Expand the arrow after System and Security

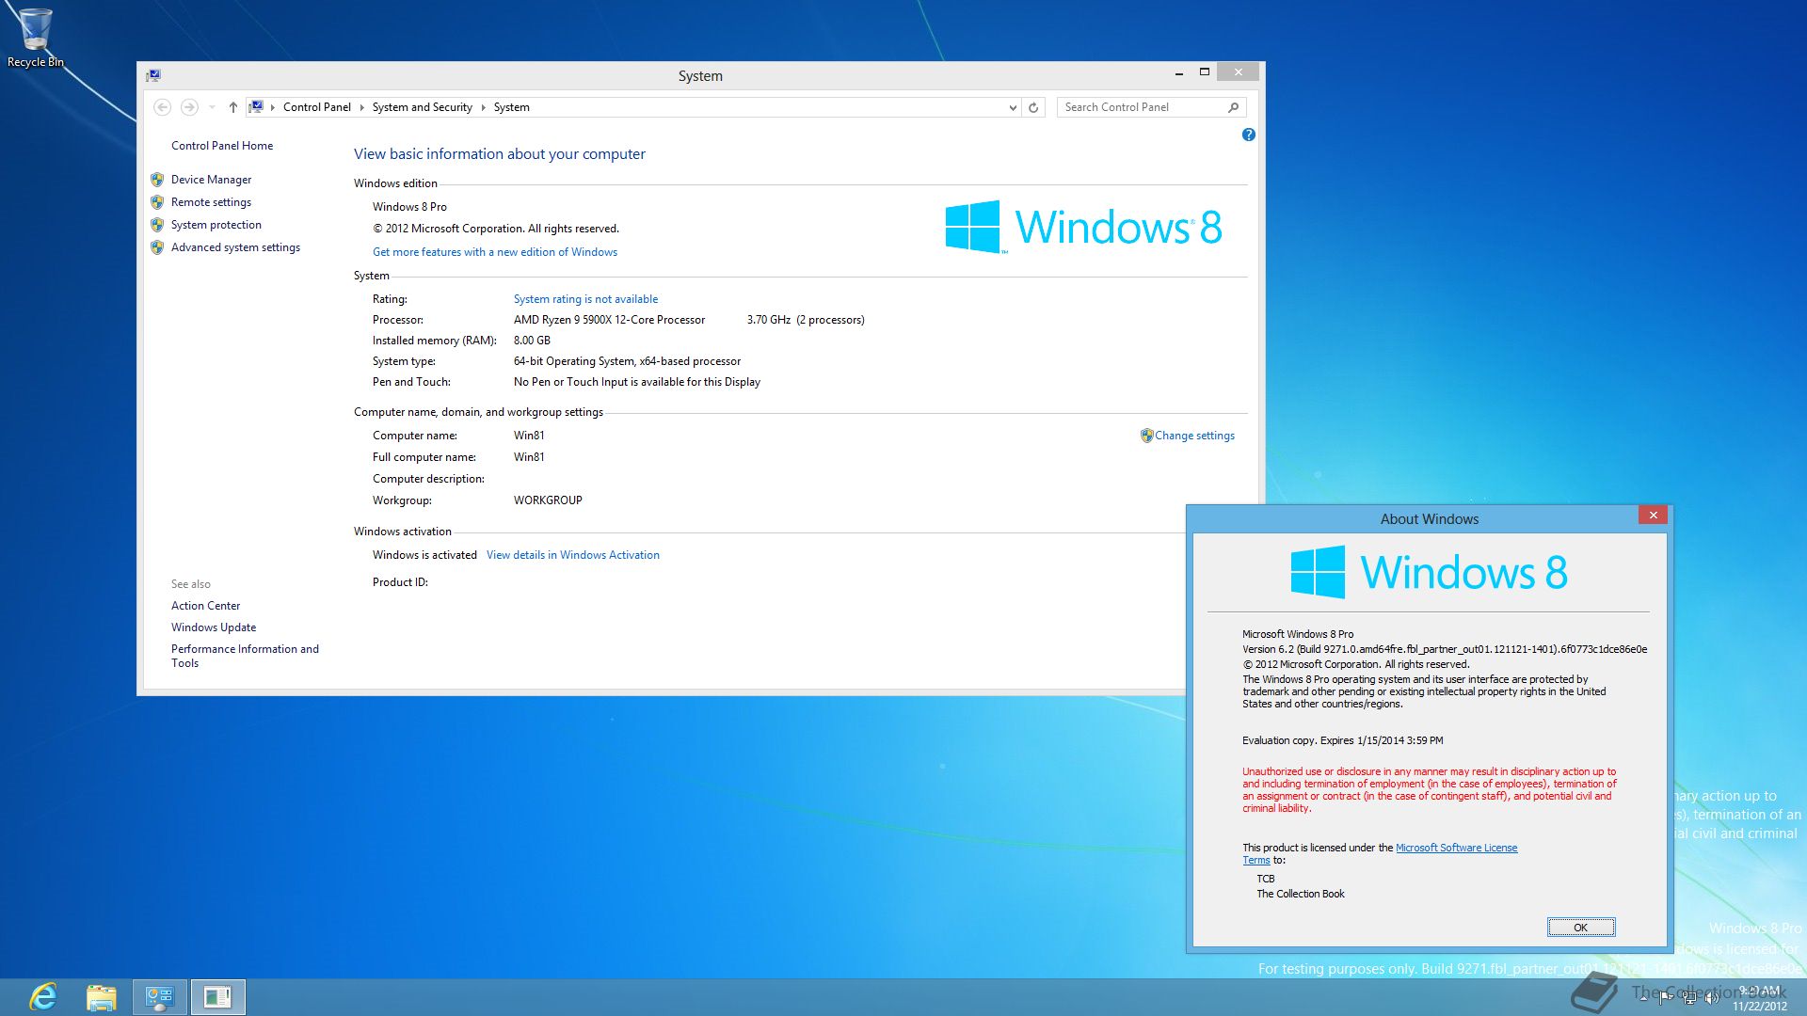pyautogui.click(x=484, y=107)
